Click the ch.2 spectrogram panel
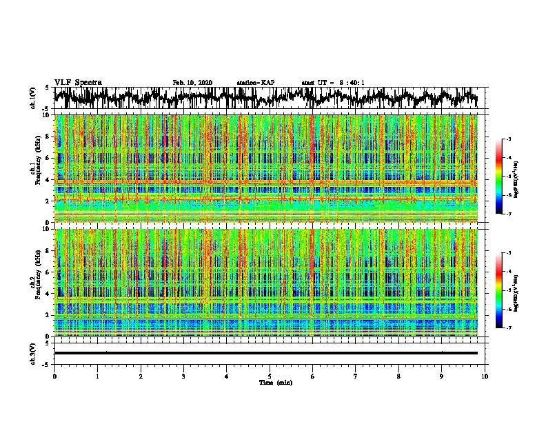 point(265,283)
